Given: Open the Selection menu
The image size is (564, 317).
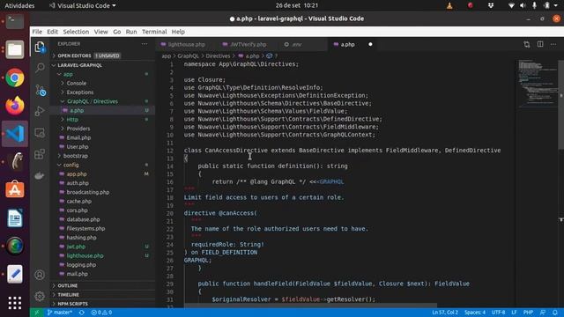Looking at the screenshot, I should tap(76, 32).
